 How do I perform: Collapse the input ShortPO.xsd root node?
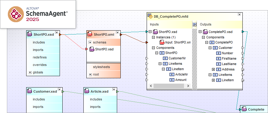tap(150, 32)
